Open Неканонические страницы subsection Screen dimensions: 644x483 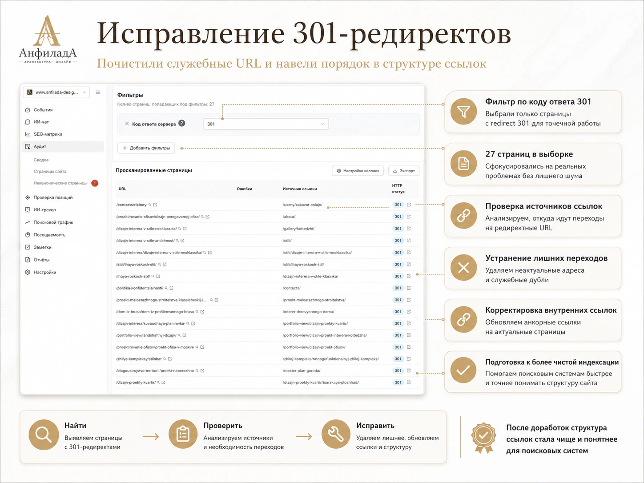pos(60,183)
